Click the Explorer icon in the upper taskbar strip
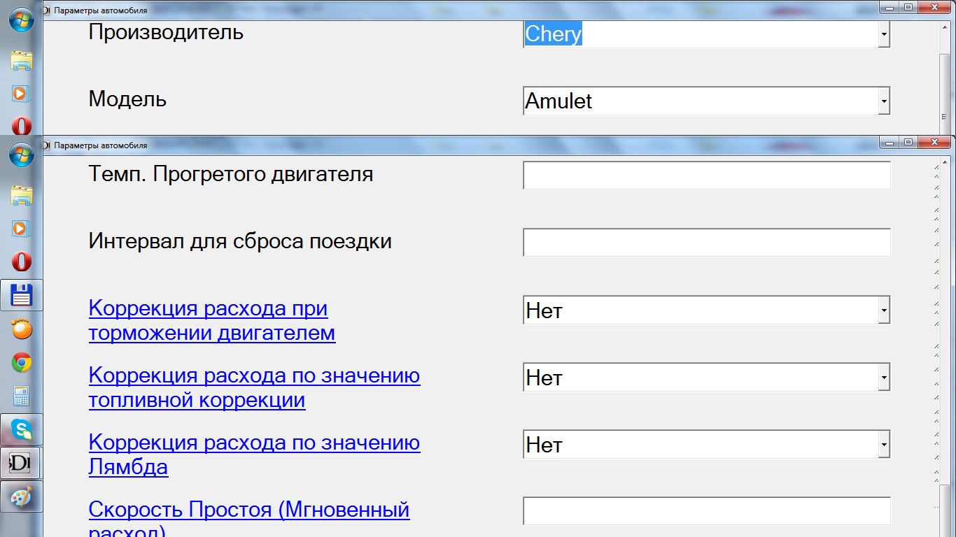 point(21,60)
